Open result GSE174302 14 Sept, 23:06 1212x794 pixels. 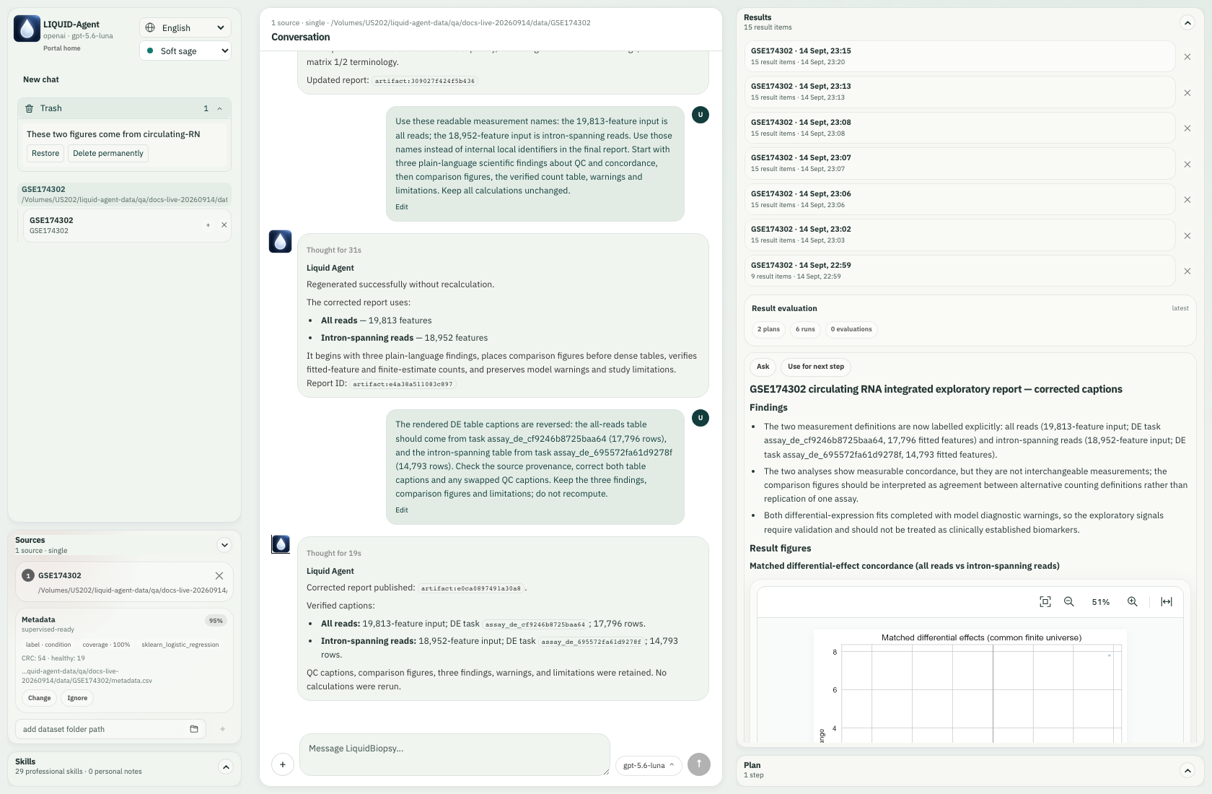click(x=960, y=199)
